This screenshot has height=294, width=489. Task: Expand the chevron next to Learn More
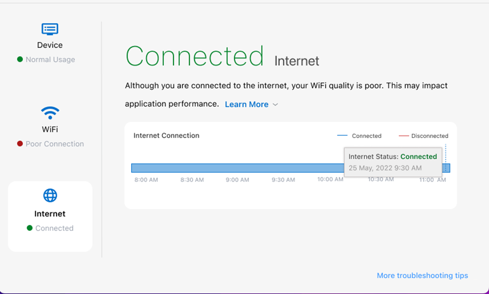tap(275, 105)
